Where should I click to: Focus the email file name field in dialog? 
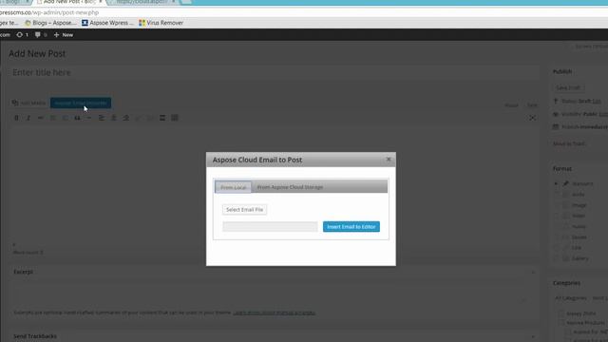coord(270,227)
